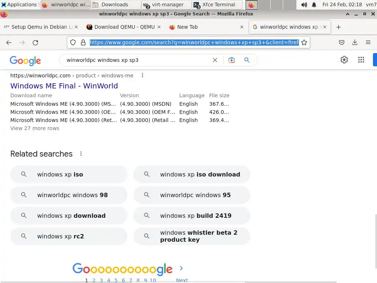The width and height of the screenshot is (377, 283).
Task: Switch to virt-manager taskbar window
Action: 166,4
